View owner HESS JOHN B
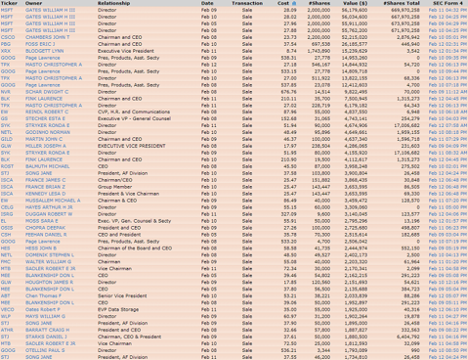The height and width of the screenshot is (360, 468). point(41,248)
